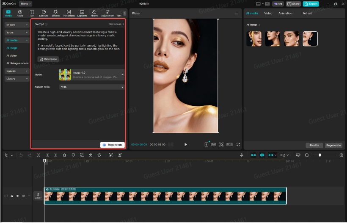Click the Delete trash icon in timeline toolbar
This screenshot has height=223, width=347.
pos(64,155)
